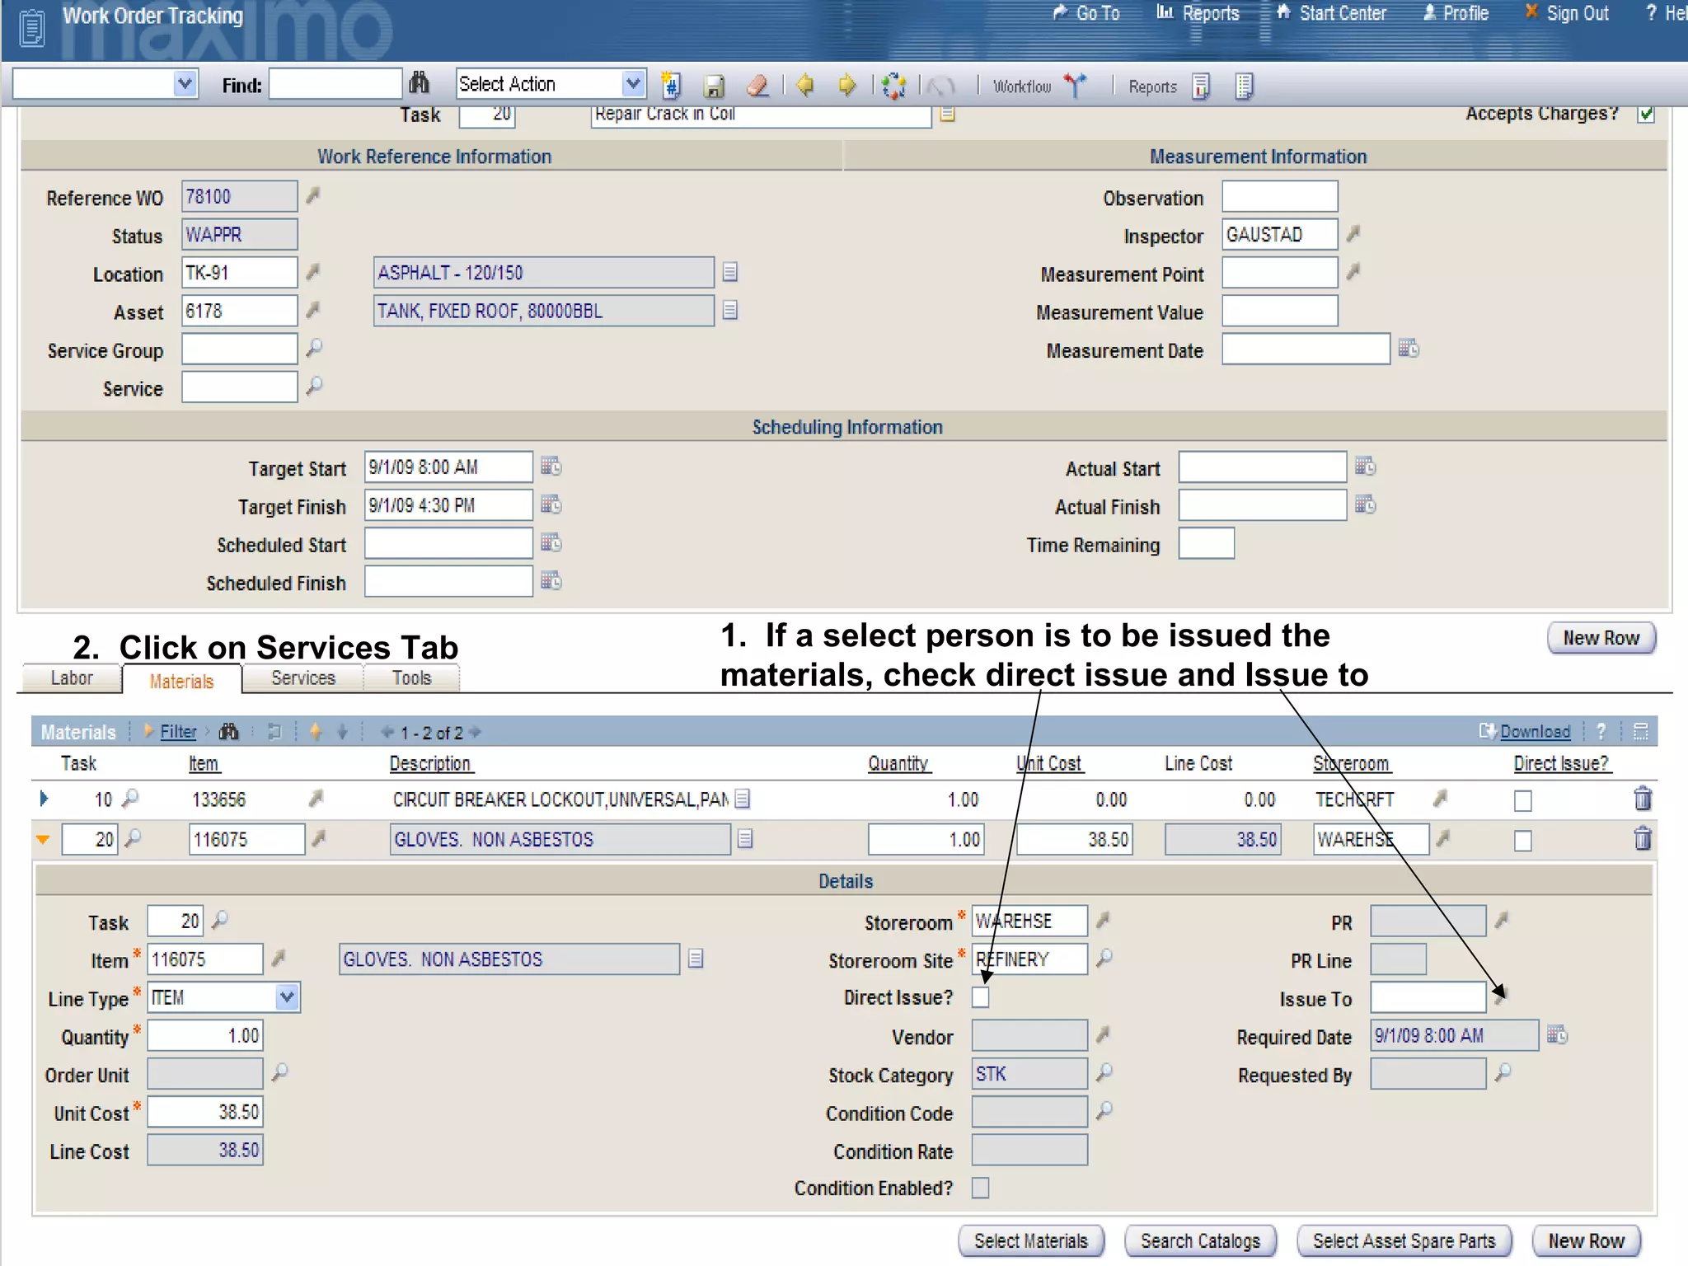Open the Reports menu in top bar
Viewport: 1688px width, 1266px height.
[1198, 13]
